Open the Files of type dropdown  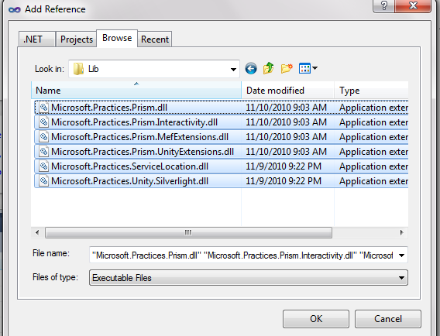[x=401, y=278]
